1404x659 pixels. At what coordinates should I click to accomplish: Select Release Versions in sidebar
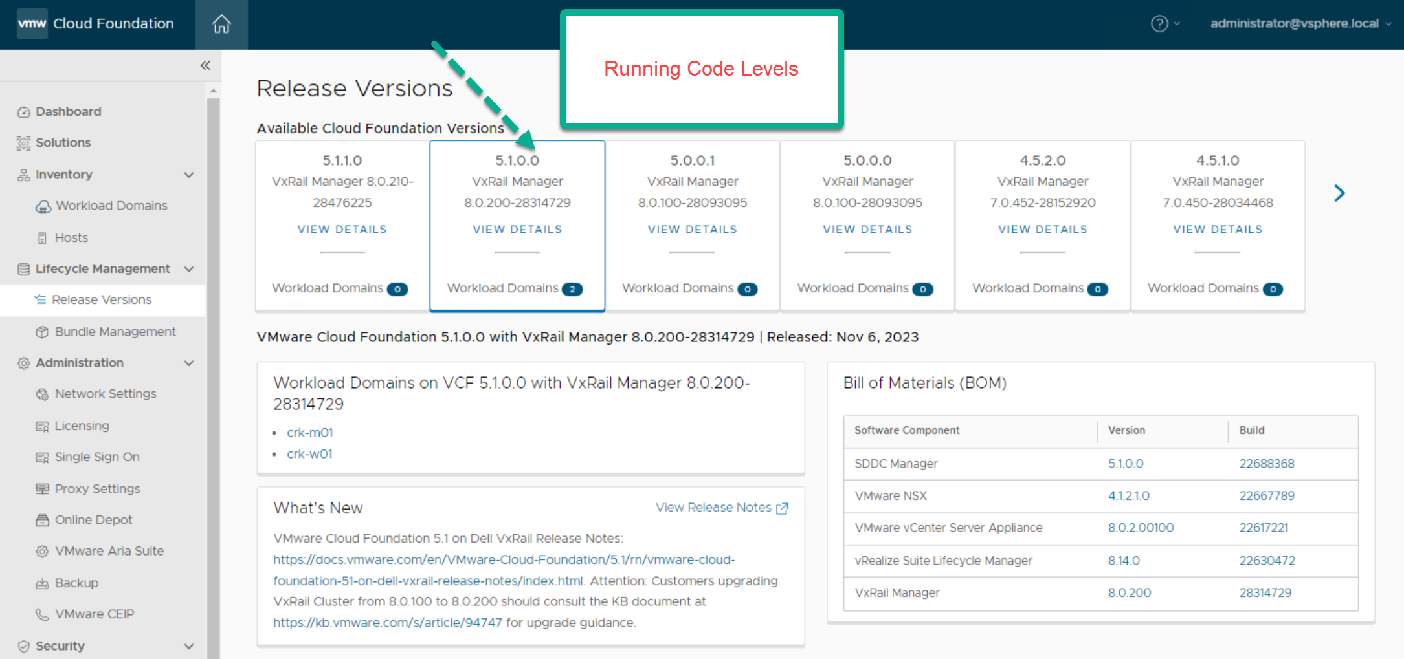point(102,300)
